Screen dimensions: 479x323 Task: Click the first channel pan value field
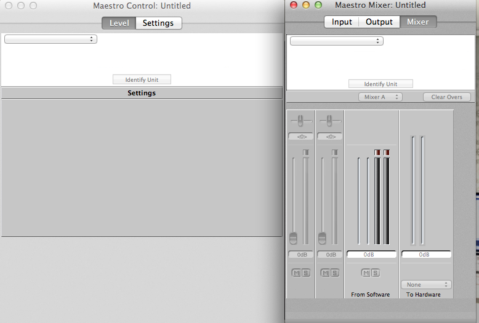click(302, 137)
